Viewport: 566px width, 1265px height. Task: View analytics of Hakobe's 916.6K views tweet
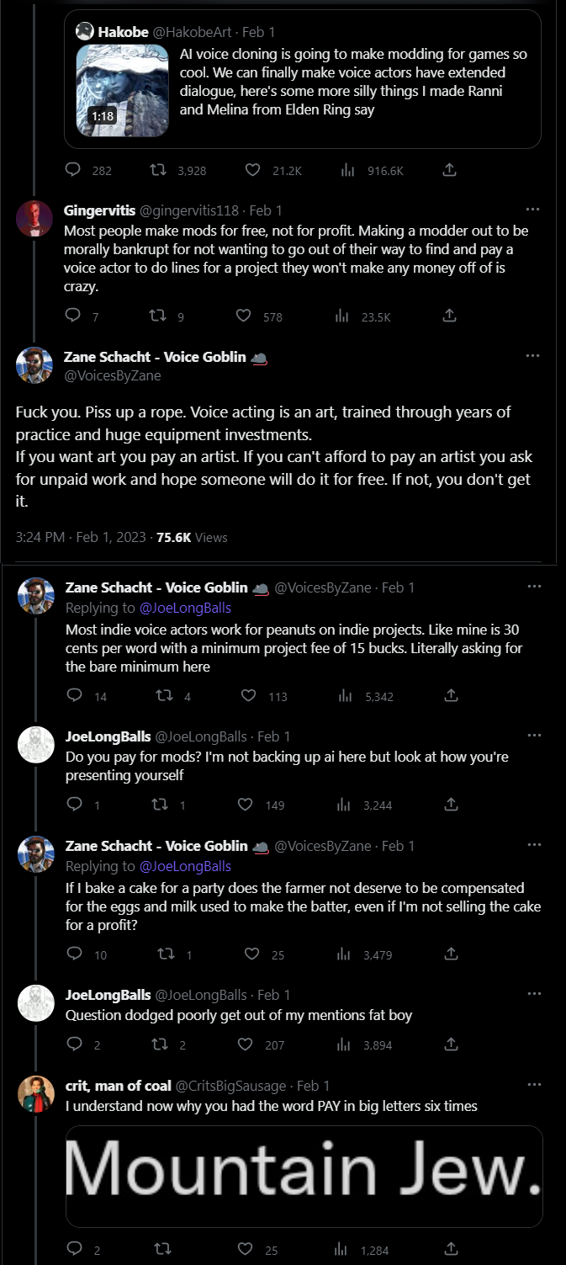coord(346,170)
